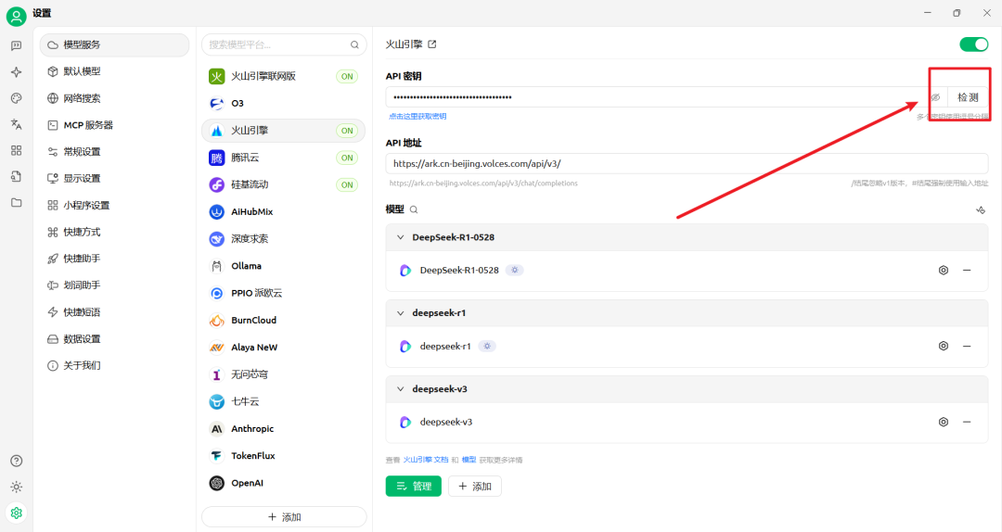Screen dimensions: 1002x532
Task: Open the mini apps grid sidebar icon
Action: pyautogui.click(x=16, y=151)
